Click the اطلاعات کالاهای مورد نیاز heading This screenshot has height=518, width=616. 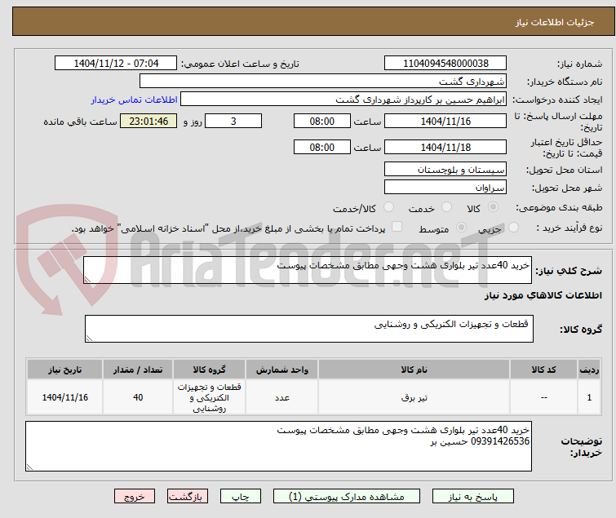point(543,295)
